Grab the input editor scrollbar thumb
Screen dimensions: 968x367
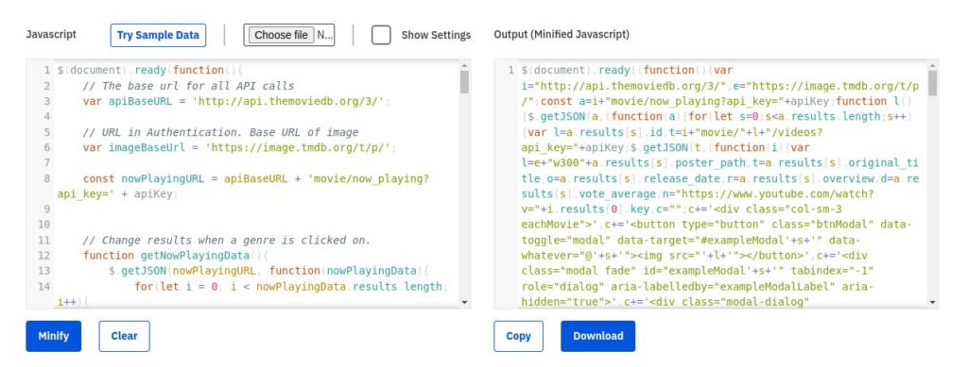click(464, 82)
